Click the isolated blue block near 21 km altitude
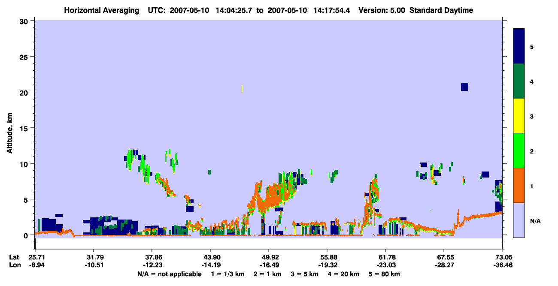The height and width of the screenshot is (286, 558). (464, 87)
